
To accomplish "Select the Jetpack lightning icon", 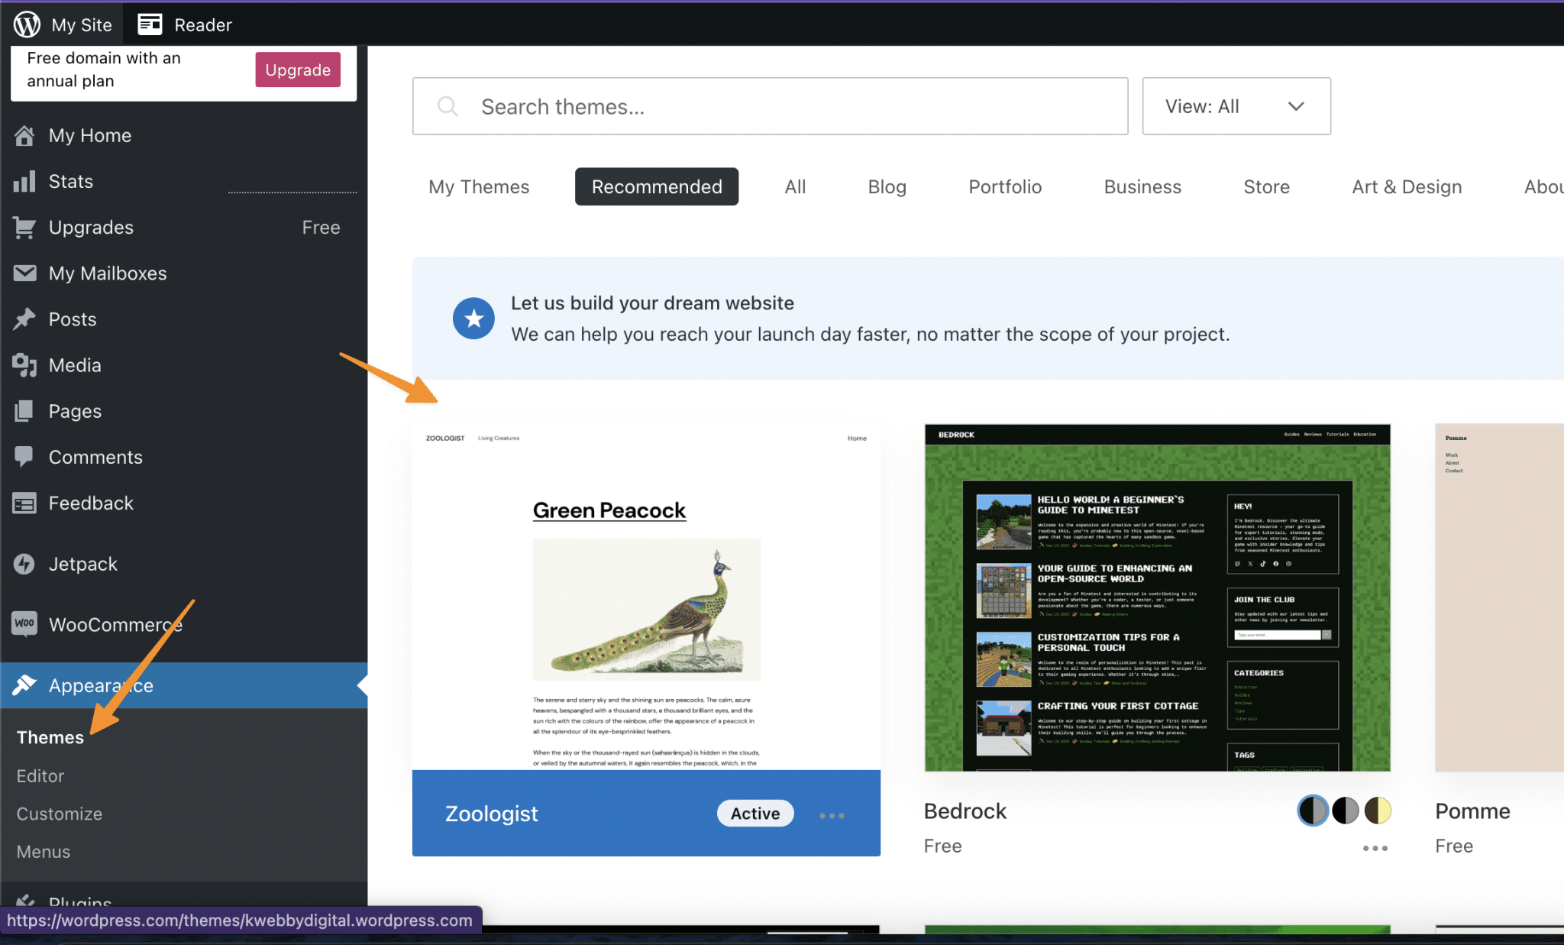I will pyautogui.click(x=24, y=564).
